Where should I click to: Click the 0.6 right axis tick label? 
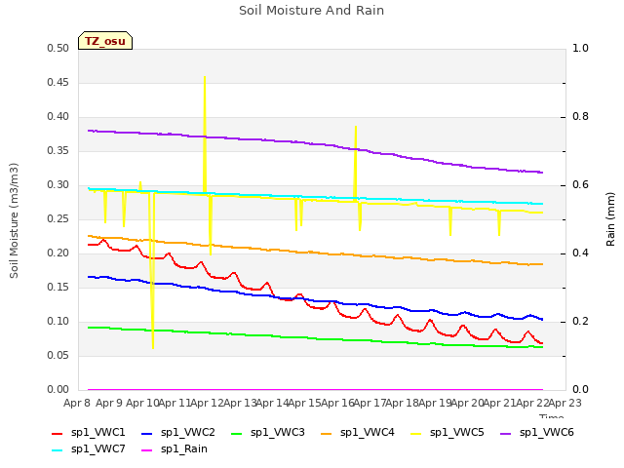pyautogui.click(x=580, y=185)
